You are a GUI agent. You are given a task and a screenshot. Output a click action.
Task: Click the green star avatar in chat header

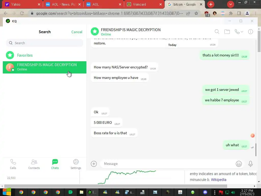pyautogui.click(x=95, y=31)
